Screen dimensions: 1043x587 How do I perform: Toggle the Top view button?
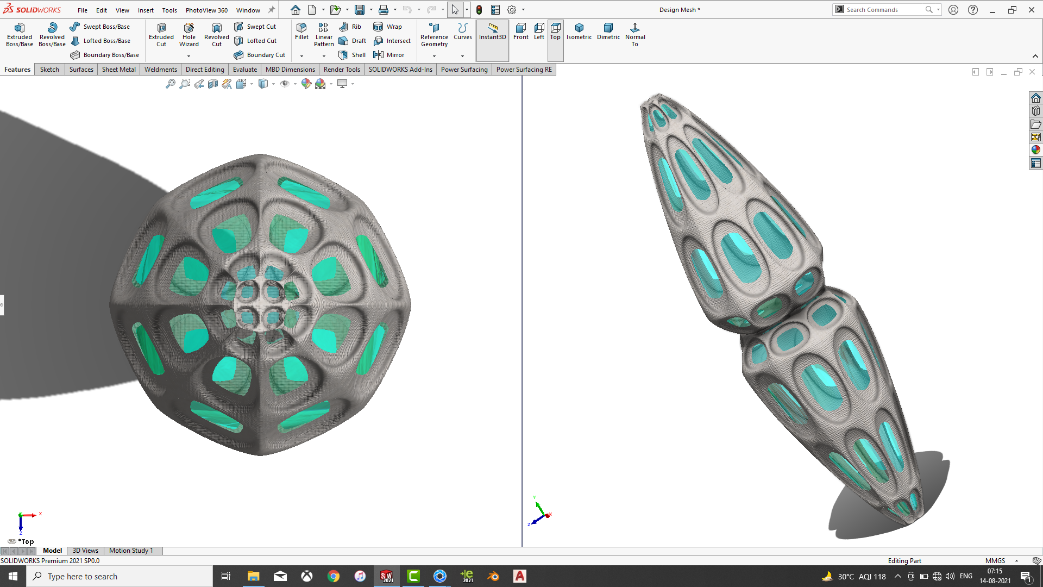tap(555, 32)
